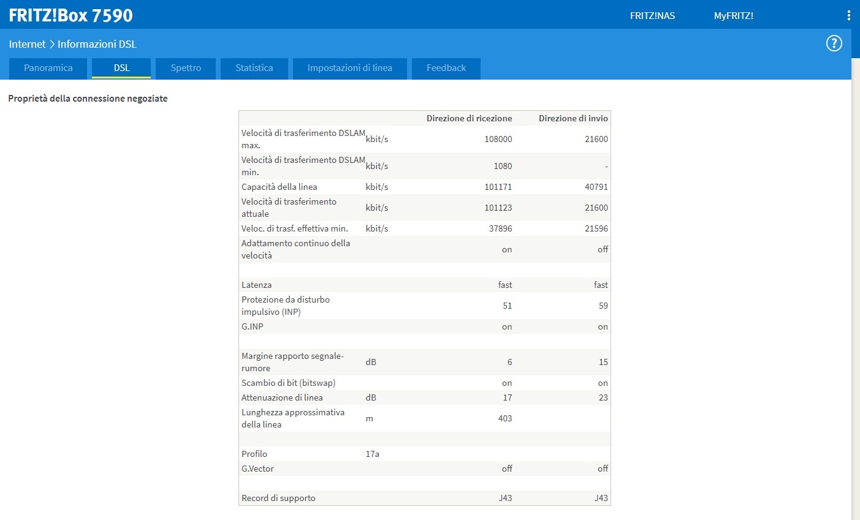Click the Direzione di invio column header
860x520 pixels.
(x=573, y=118)
